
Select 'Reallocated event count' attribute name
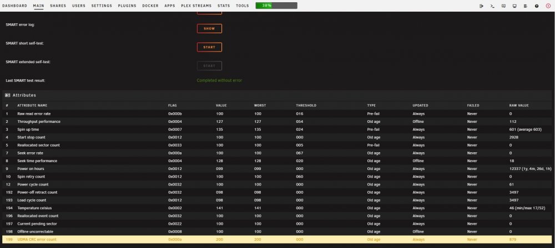tap(38, 216)
